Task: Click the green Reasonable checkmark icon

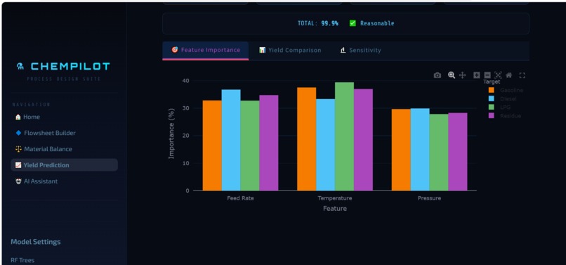Action: [353, 23]
